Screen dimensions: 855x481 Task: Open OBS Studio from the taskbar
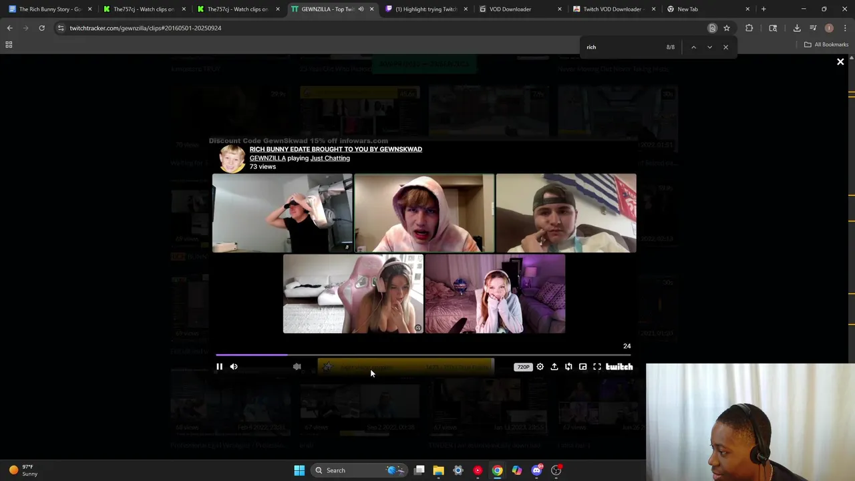coord(556,470)
